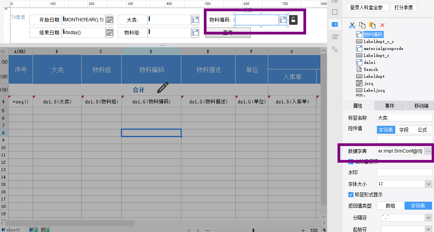Screen dimensions: 434x232
Task: Click the 结束日期 input containing today()
Action: [84, 33]
